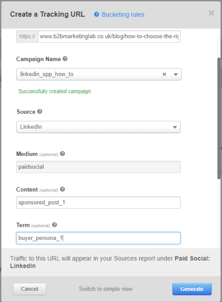
Task: Select the paidsocial Medium field
Action: [98, 167]
